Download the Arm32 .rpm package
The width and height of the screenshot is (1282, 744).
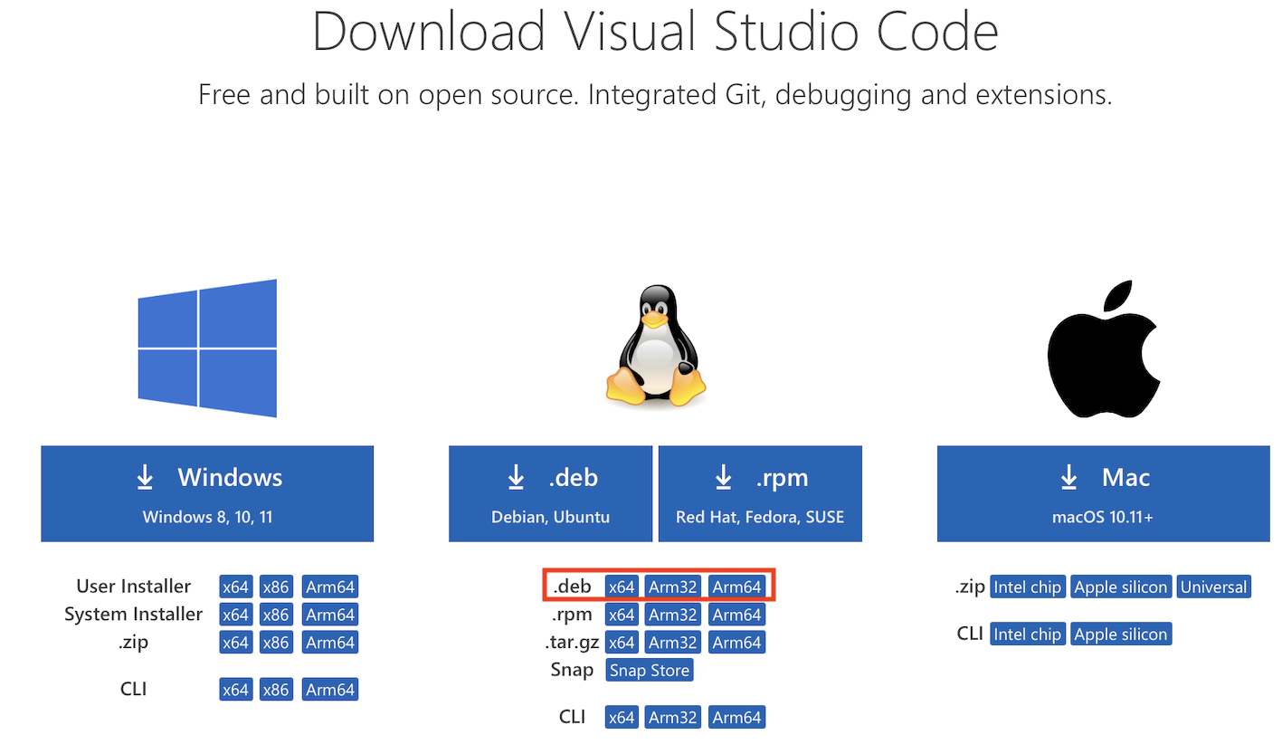pyautogui.click(x=672, y=615)
